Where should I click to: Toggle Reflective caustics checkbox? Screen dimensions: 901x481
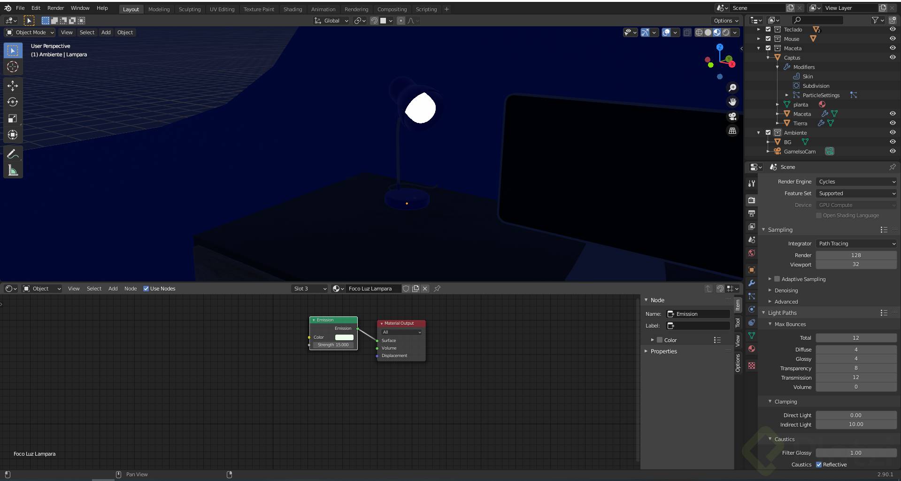coord(819,465)
